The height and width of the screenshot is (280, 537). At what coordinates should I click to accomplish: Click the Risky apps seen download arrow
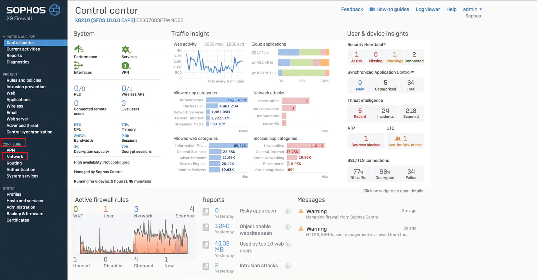pos(288,211)
